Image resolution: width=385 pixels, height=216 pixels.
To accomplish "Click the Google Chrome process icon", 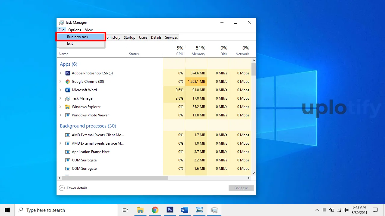I will coord(68,82).
